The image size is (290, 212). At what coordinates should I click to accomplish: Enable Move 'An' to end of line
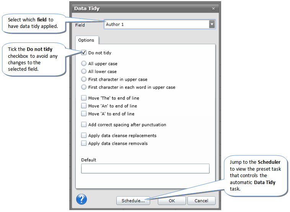pos(84,106)
